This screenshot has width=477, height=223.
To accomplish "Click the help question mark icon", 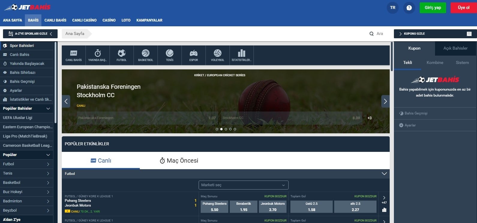I will tap(409, 8).
